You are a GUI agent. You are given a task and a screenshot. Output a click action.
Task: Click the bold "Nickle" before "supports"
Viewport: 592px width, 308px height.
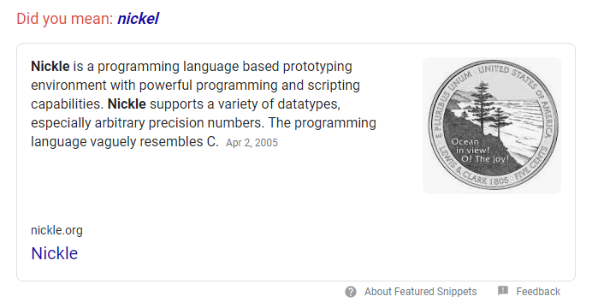(127, 104)
